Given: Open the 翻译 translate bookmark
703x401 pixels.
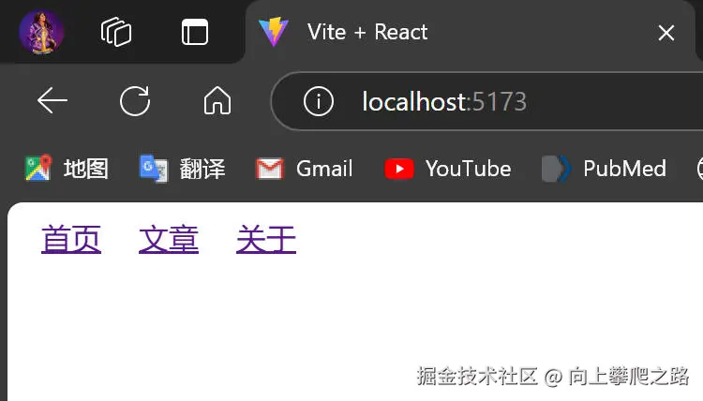Looking at the screenshot, I should [182, 169].
